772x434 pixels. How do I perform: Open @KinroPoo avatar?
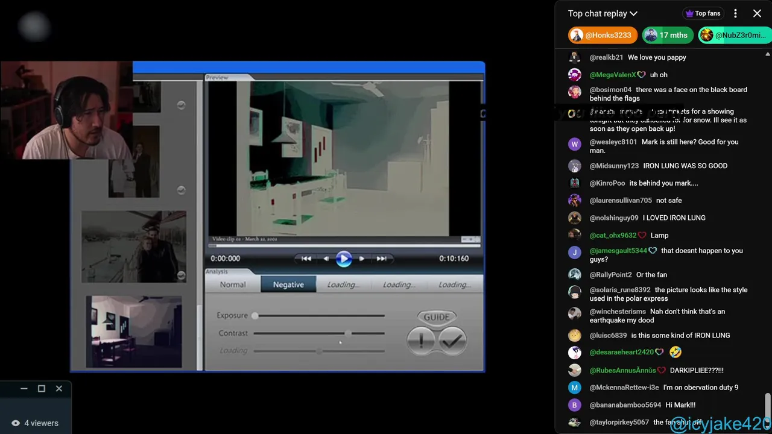[x=575, y=183]
